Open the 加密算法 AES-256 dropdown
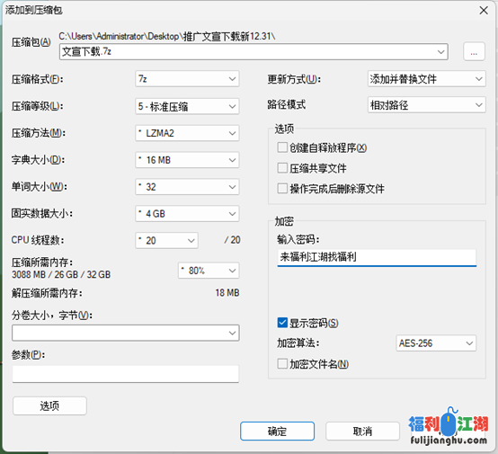This screenshot has height=454, width=498. point(436,343)
